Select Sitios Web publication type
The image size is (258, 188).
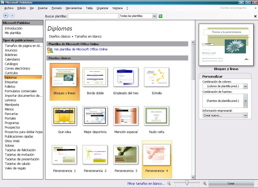pyautogui.click(x=12, y=141)
